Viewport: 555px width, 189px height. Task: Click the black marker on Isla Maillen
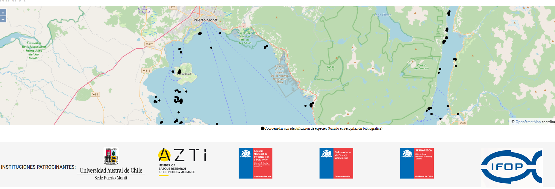point(179,72)
